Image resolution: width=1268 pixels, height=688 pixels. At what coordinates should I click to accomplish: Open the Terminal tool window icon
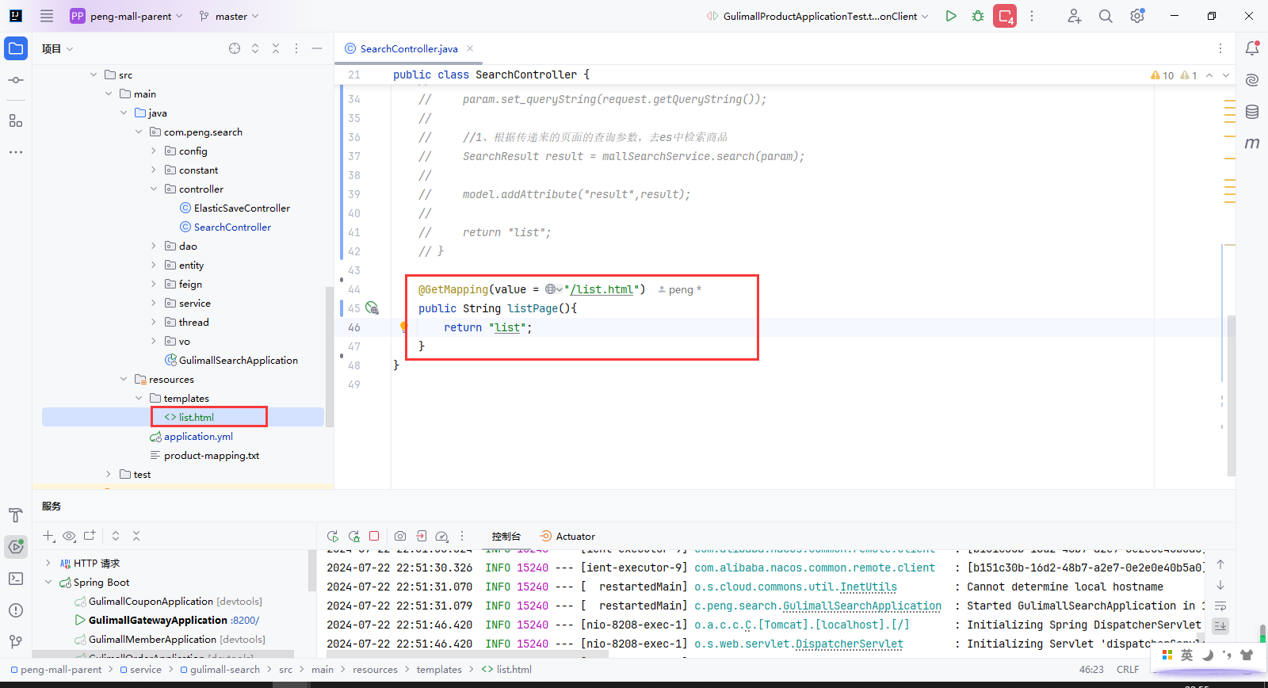tap(16, 579)
